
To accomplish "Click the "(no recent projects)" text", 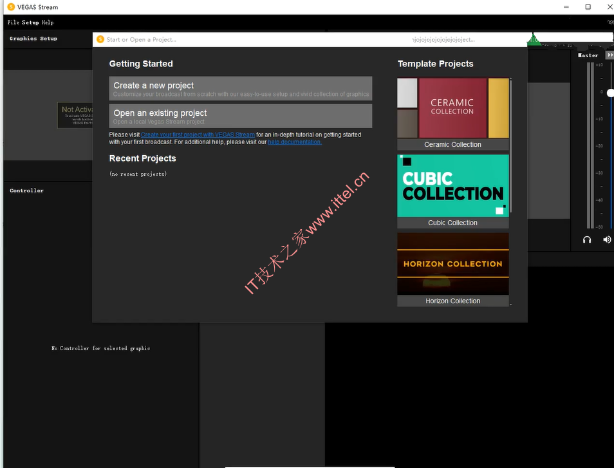I will pos(138,174).
